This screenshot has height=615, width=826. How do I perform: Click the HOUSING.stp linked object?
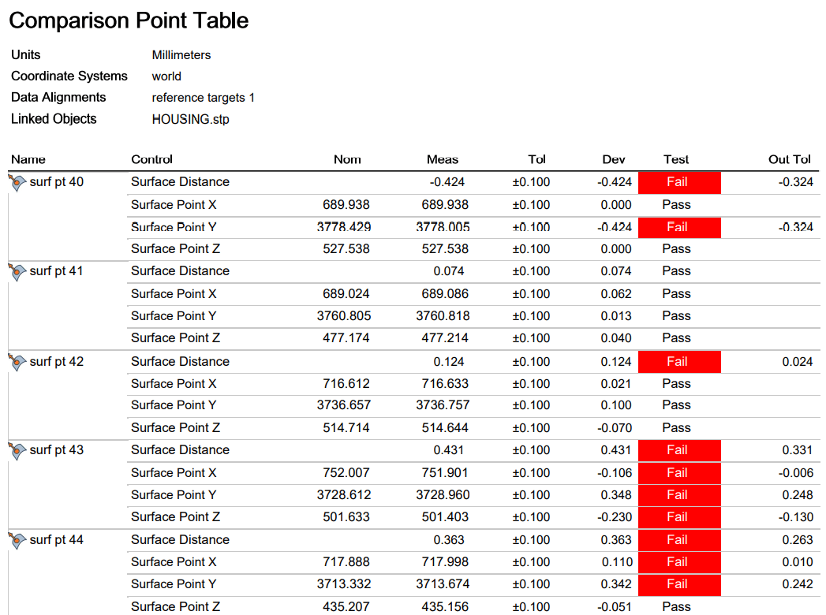191,120
